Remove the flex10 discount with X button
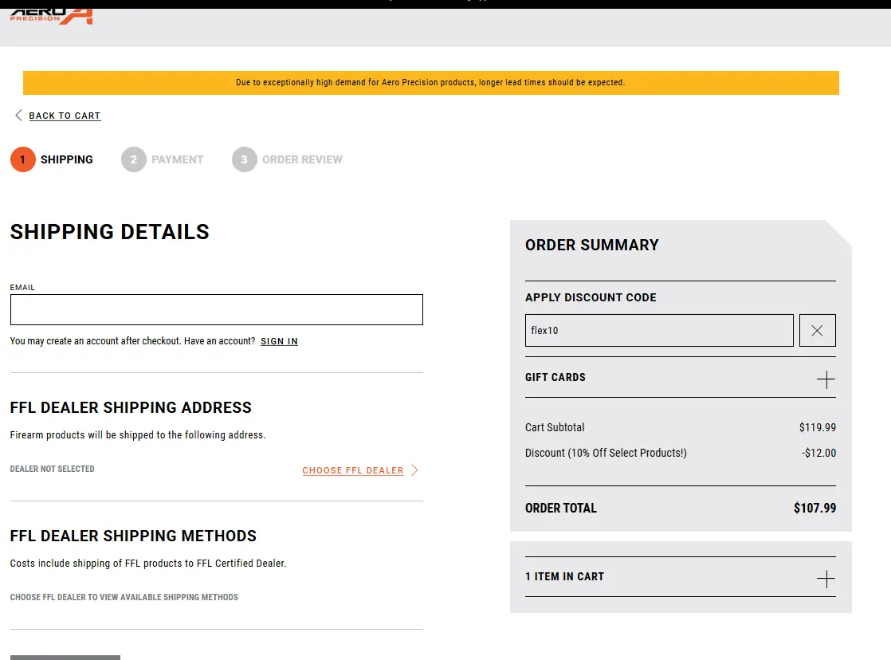Viewport: 891px width, 660px height. [x=817, y=330]
